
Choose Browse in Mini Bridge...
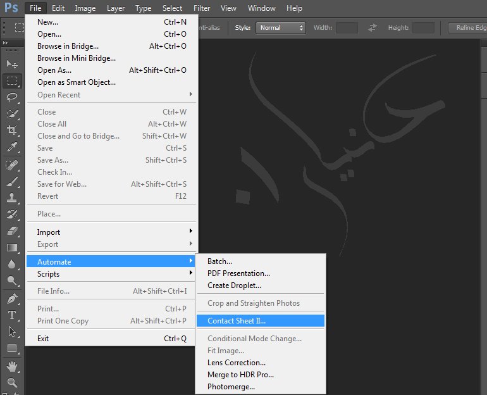111,58
